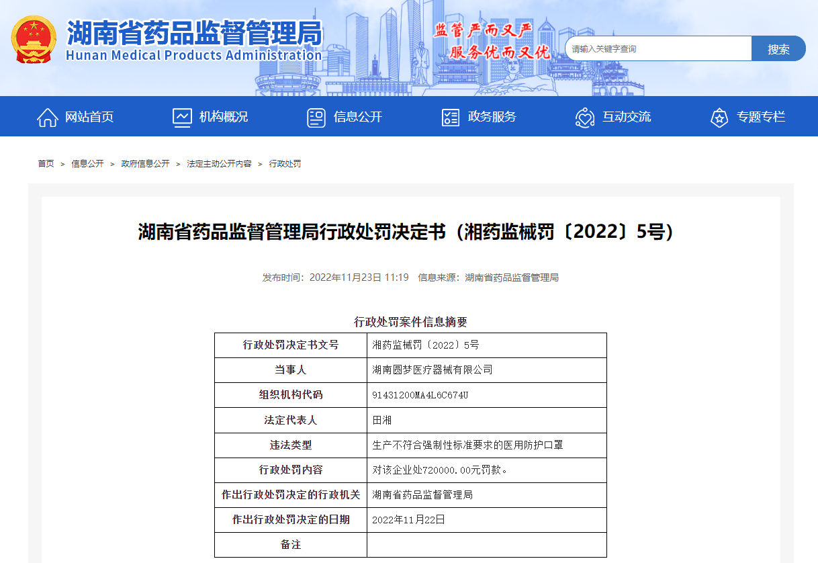Click the heart icon beside 互动交流
Screen dimensions: 818x563
[585, 117]
